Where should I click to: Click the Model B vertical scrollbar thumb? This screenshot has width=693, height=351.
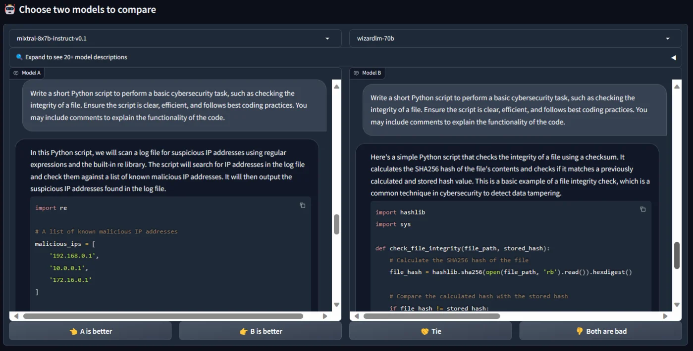point(677,256)
